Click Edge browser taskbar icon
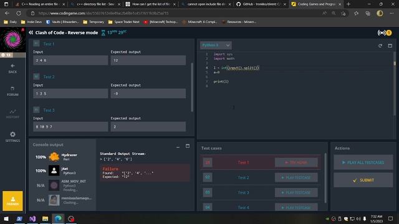 (58, 218)
